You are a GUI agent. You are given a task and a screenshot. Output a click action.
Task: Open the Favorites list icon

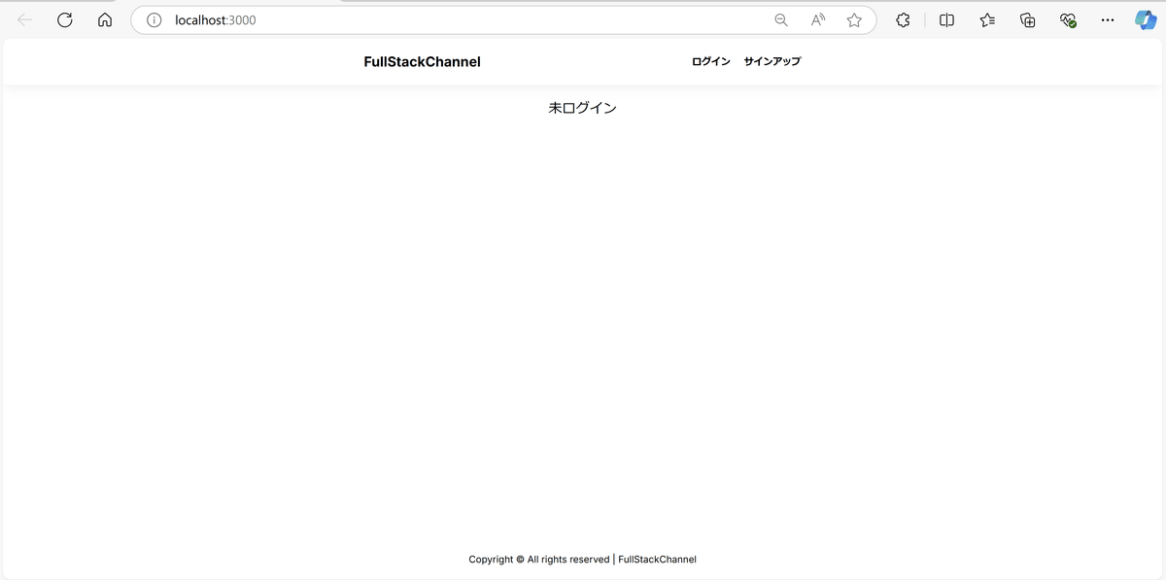pyautogui.click(x=987, y=19)
